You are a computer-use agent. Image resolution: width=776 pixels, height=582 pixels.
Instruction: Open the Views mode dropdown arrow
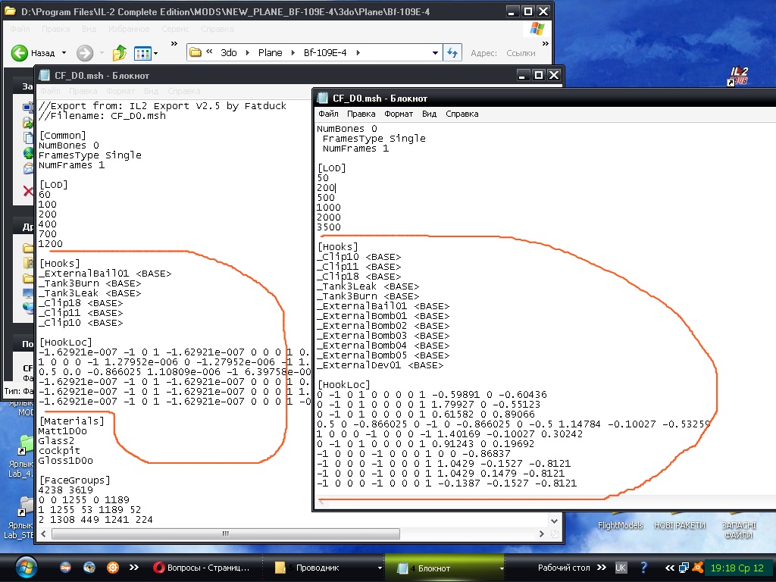point(156,53)
